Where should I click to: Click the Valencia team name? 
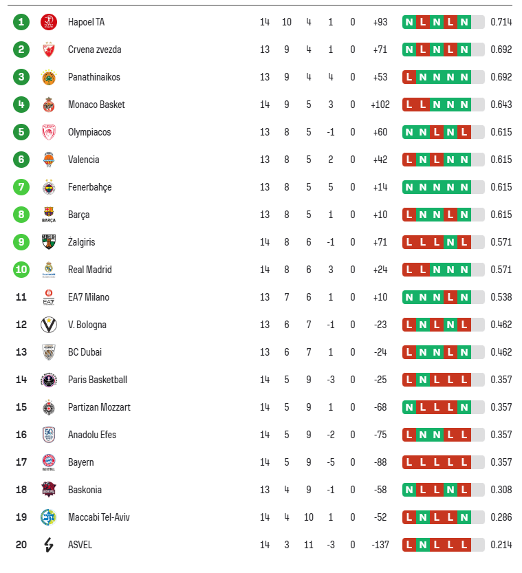tap(83, 160)
